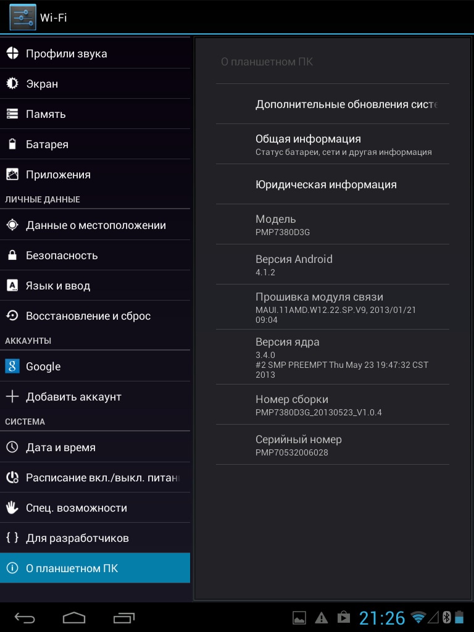Open Дополнительные обновления системы
The image size is (474, 632).
tap(346, 104)
